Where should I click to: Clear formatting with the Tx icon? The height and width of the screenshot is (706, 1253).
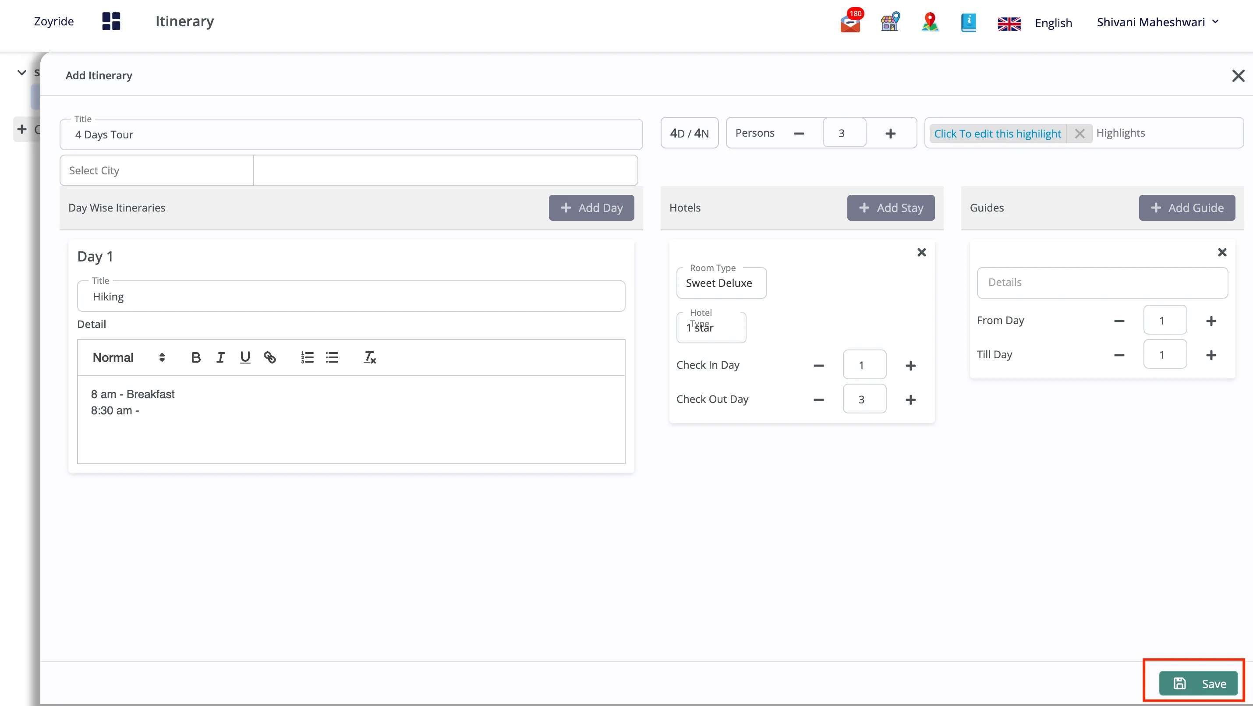pos(370,357)
